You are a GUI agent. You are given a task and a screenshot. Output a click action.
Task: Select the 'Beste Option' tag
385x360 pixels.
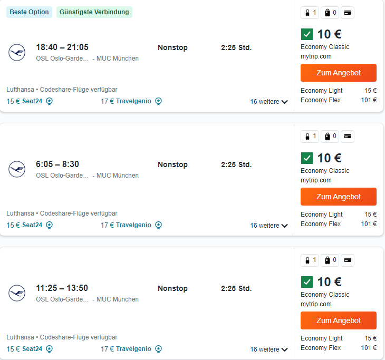click(x=29, y=12)
